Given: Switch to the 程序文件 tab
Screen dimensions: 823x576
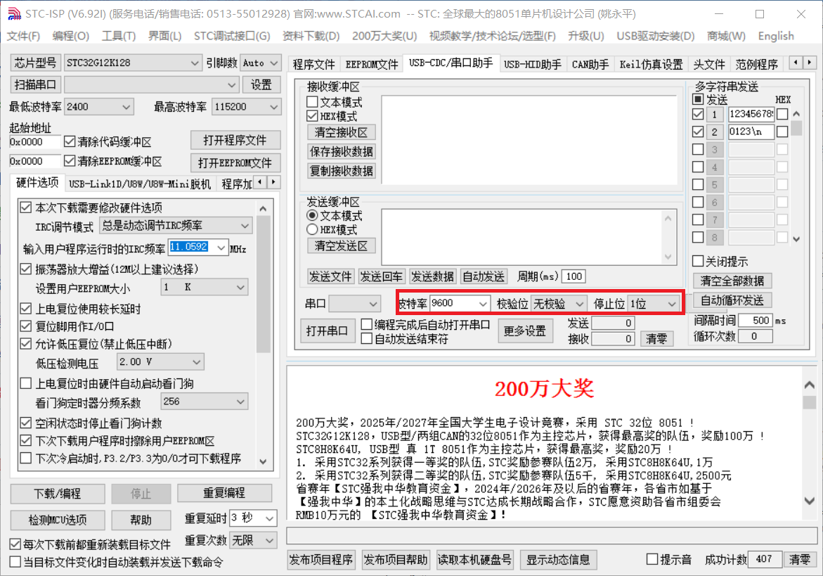Looking at the screenshot, I should click(x=314, y=64).
